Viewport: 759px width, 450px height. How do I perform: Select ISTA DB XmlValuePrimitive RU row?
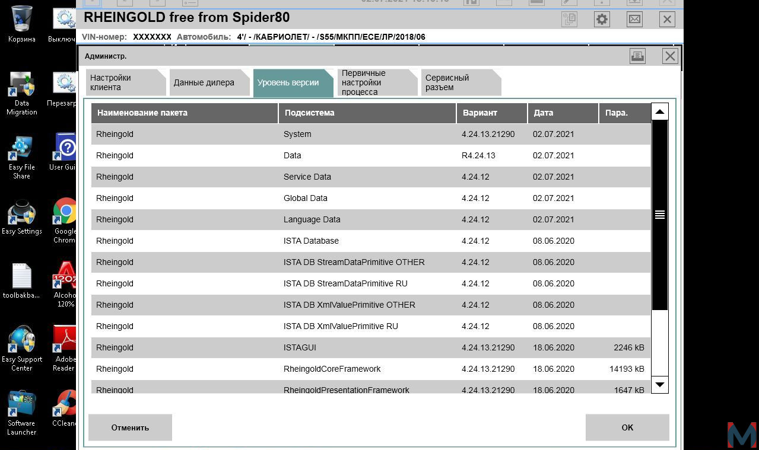(371, 326)
